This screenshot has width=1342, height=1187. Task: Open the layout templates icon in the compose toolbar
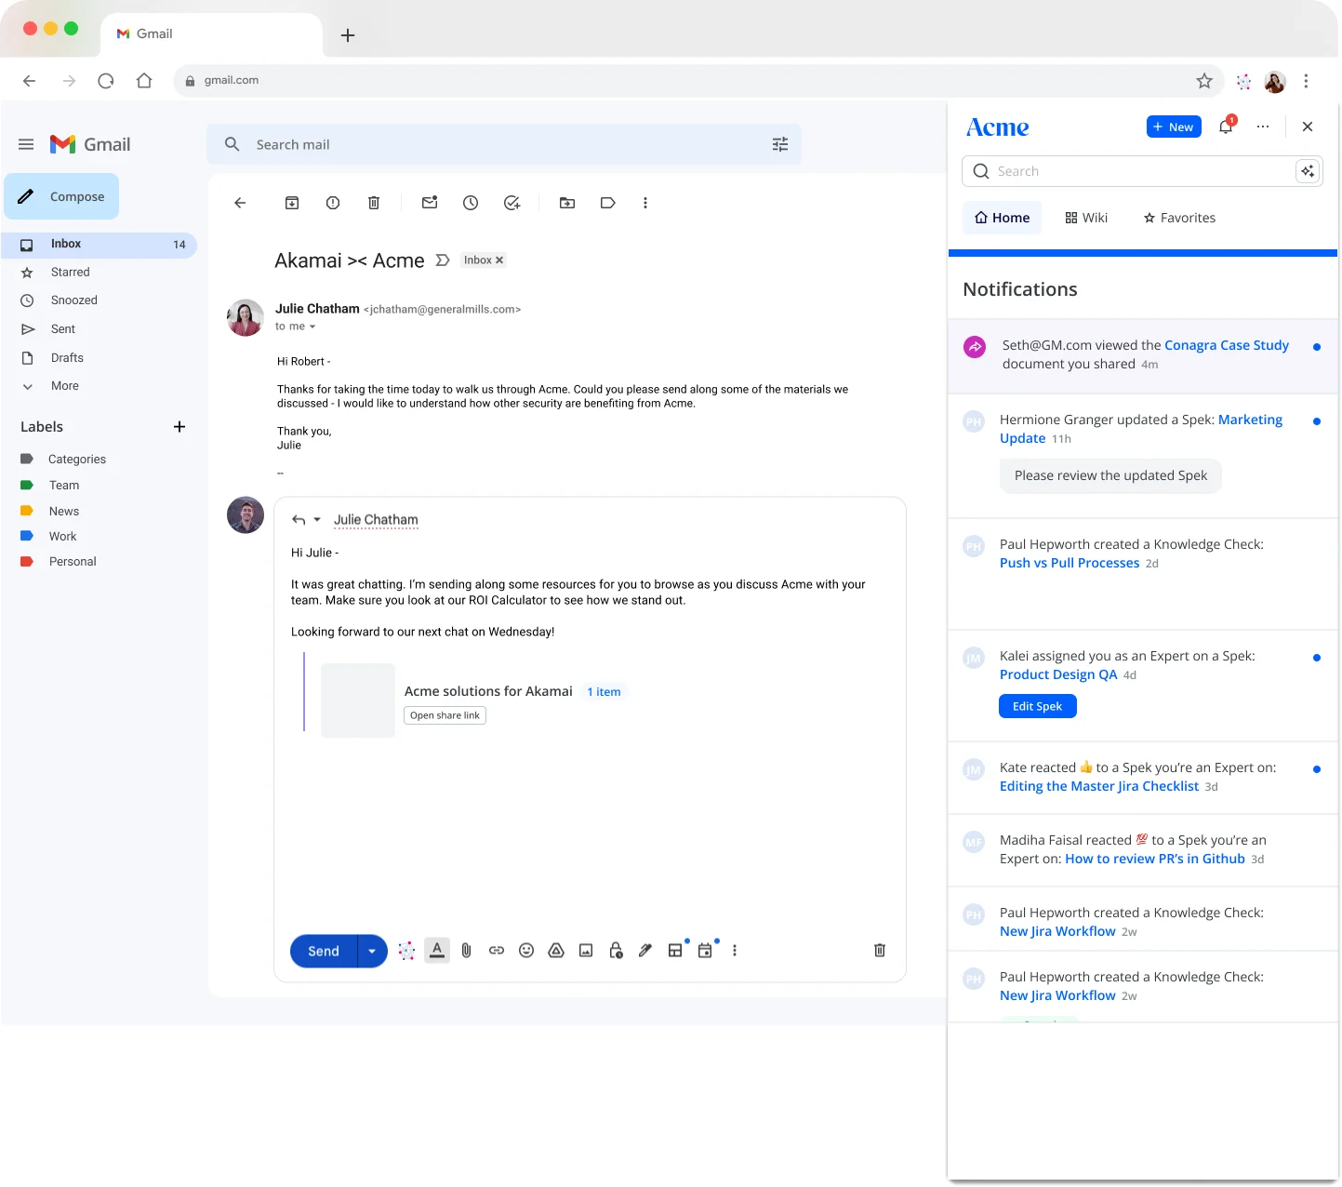click(676, 951)
